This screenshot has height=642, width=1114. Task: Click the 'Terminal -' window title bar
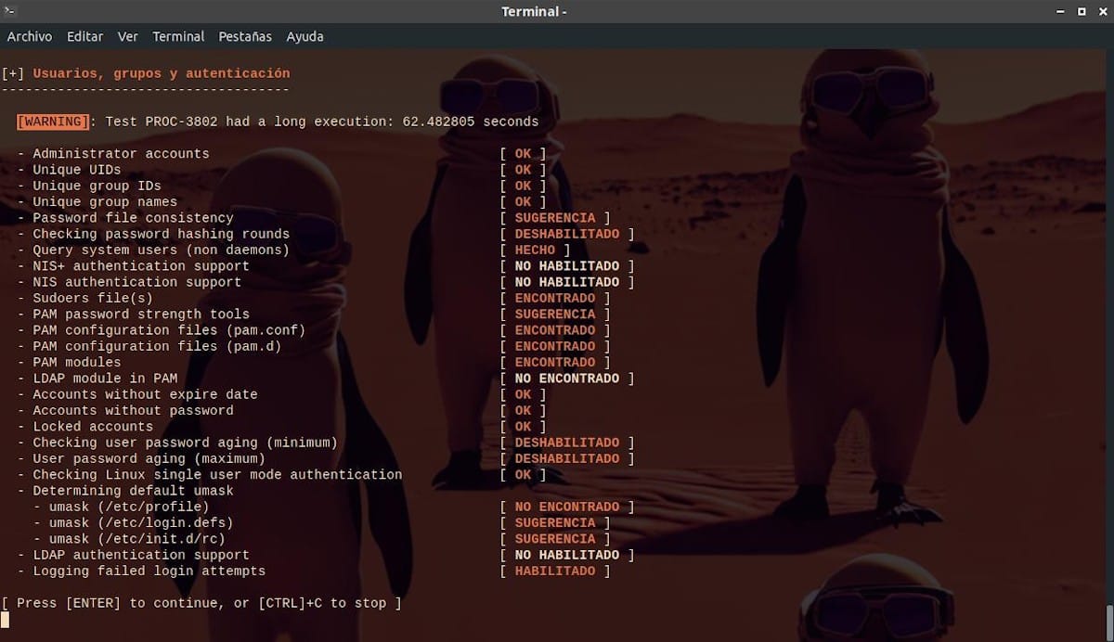534,11
